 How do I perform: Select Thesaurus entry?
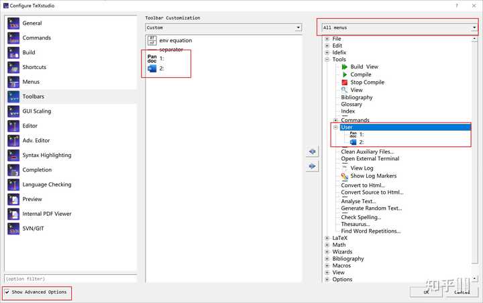(x=356, y=224)
